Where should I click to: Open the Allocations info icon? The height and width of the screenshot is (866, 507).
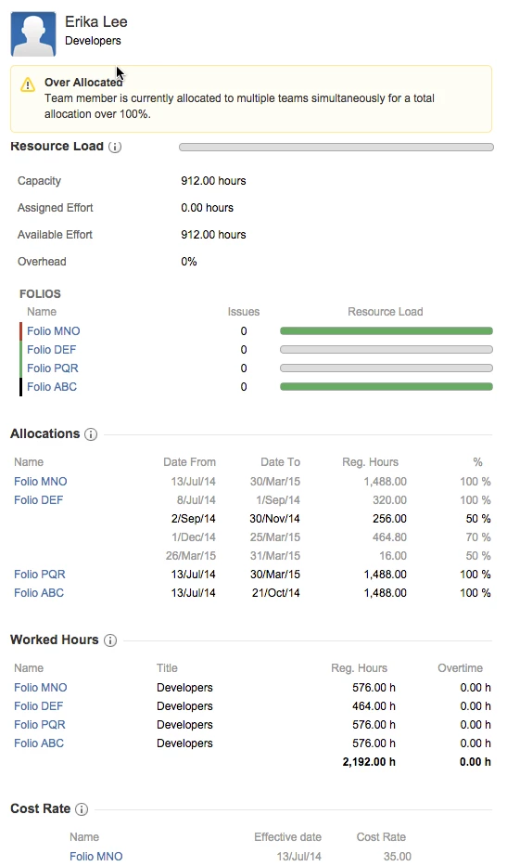pyautogui.click(x=91, y=434)
